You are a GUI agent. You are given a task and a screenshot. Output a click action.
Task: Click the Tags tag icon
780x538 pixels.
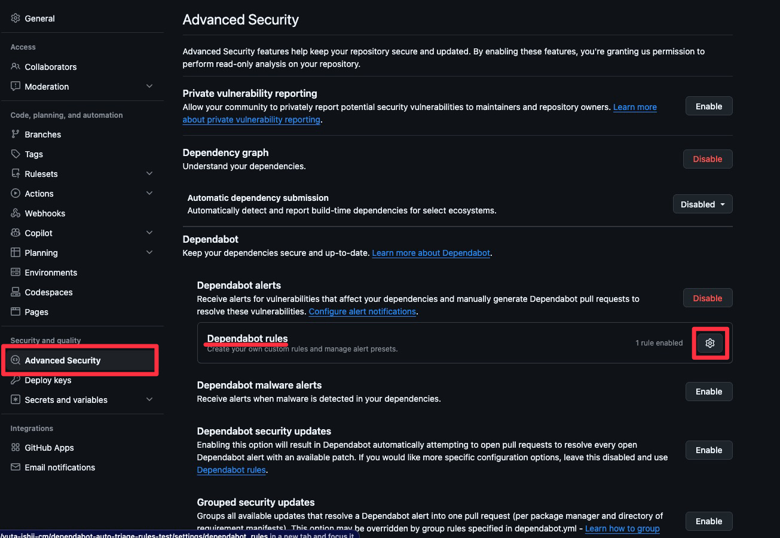[x=16, y=154]
